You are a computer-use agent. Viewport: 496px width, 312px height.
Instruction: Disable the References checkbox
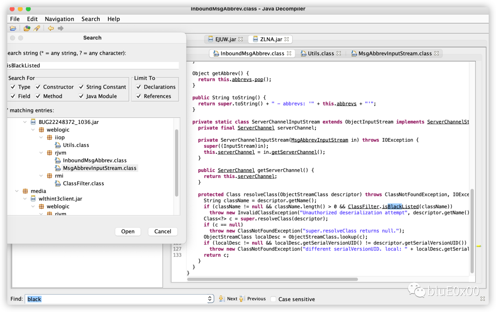pyautogui.click(x=139, y=96)
